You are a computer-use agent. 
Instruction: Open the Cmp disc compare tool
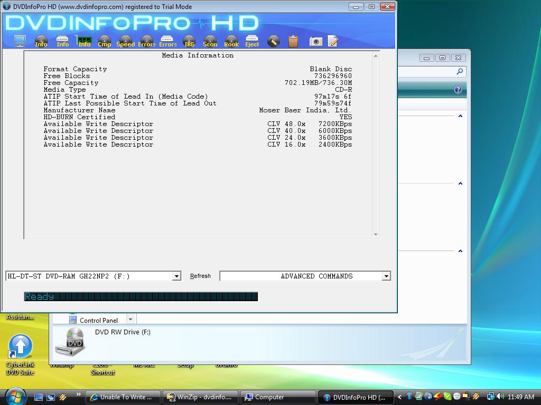[104, 41]
